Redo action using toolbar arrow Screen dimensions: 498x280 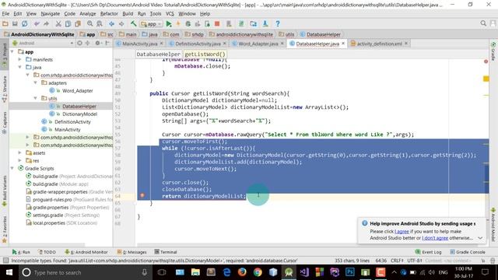47,24
